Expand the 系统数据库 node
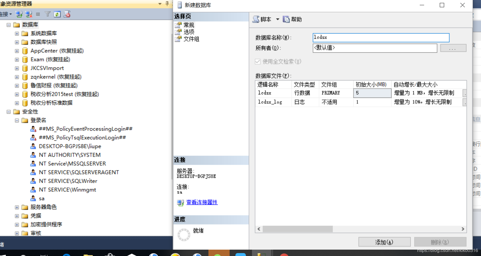 pos(17,34)
